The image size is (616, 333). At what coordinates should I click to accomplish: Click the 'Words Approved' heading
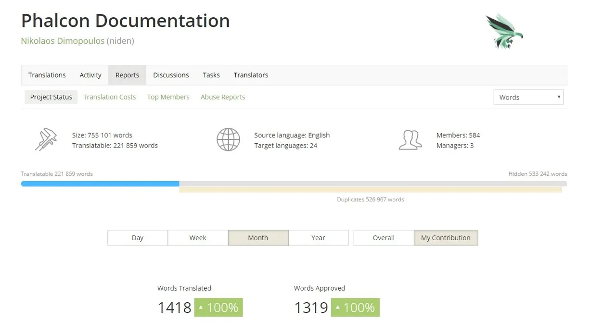320,288
